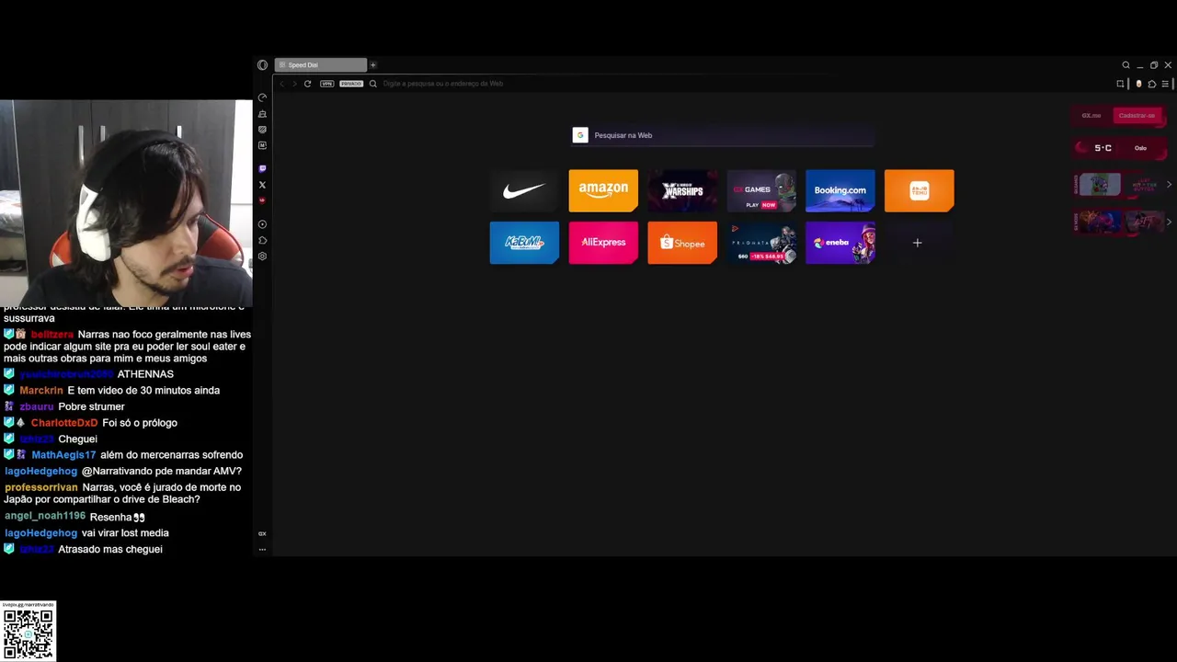Open a new tab with plus button
Viewport: 1177px width, 662px height.
(372, 65)
